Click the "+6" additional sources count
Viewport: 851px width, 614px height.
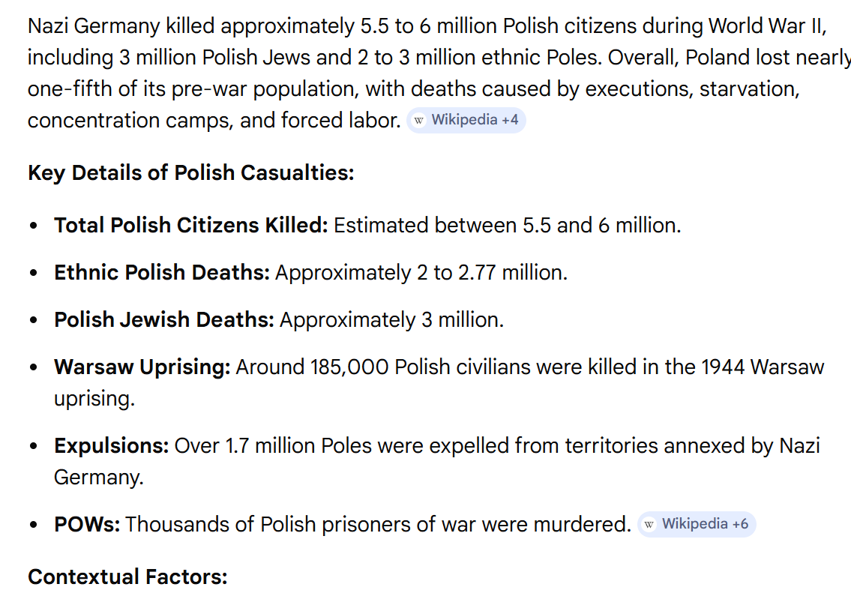tap(740, 524)
